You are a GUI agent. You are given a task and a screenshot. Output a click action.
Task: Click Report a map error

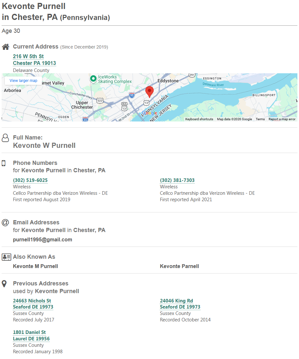pos(282,119)
